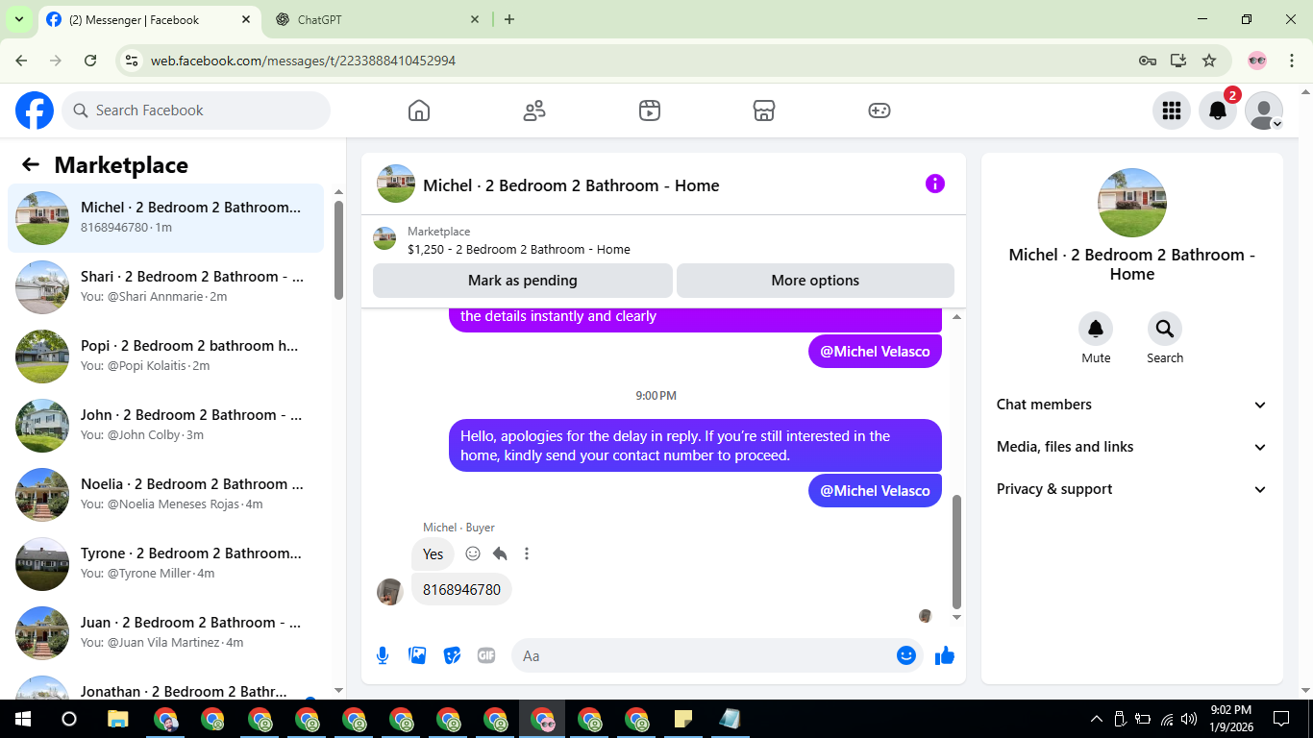Expand Media, files and links section
Image resolution: width=1313 pixels, height=738 pixels.
click(1132, 447)
